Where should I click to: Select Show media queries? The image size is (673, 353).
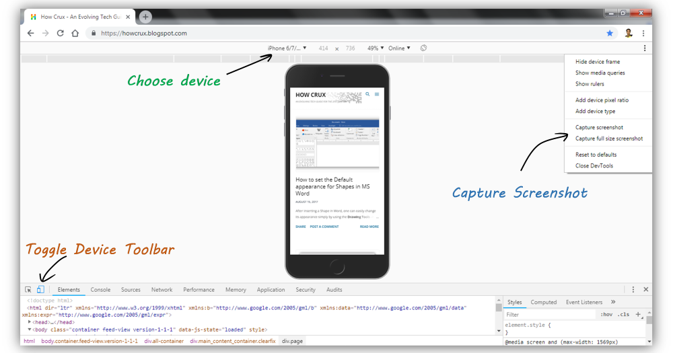[600, 73]
